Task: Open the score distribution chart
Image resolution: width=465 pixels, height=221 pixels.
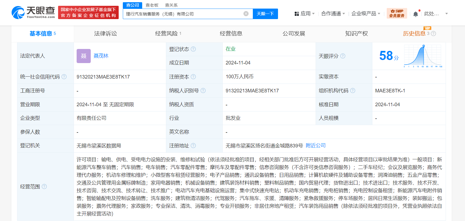Action: coord(423,56)
